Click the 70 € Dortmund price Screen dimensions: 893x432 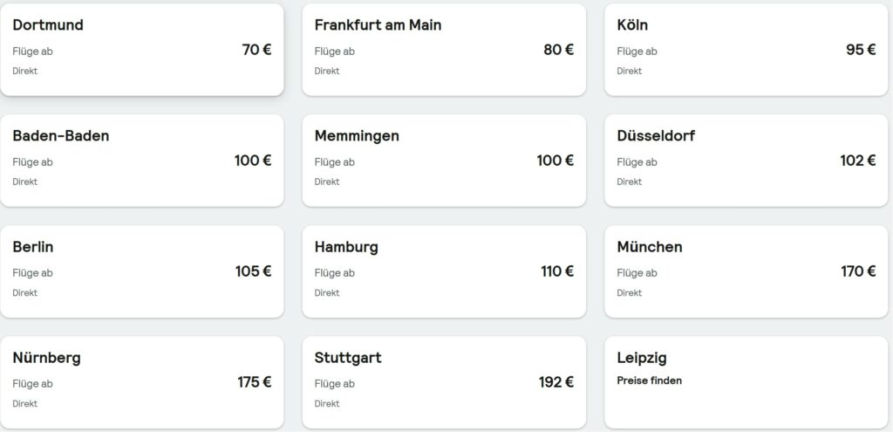tap(257, 50)
